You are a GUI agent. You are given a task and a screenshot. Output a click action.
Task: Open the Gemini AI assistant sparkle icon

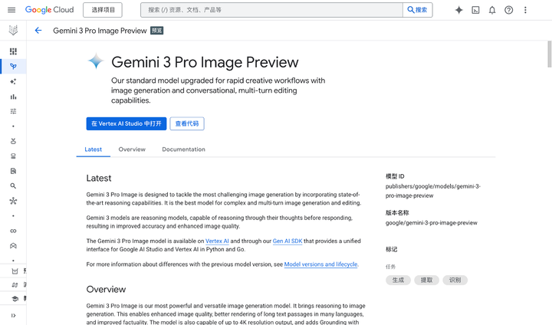pyautogui.click(x=458, y=10)
